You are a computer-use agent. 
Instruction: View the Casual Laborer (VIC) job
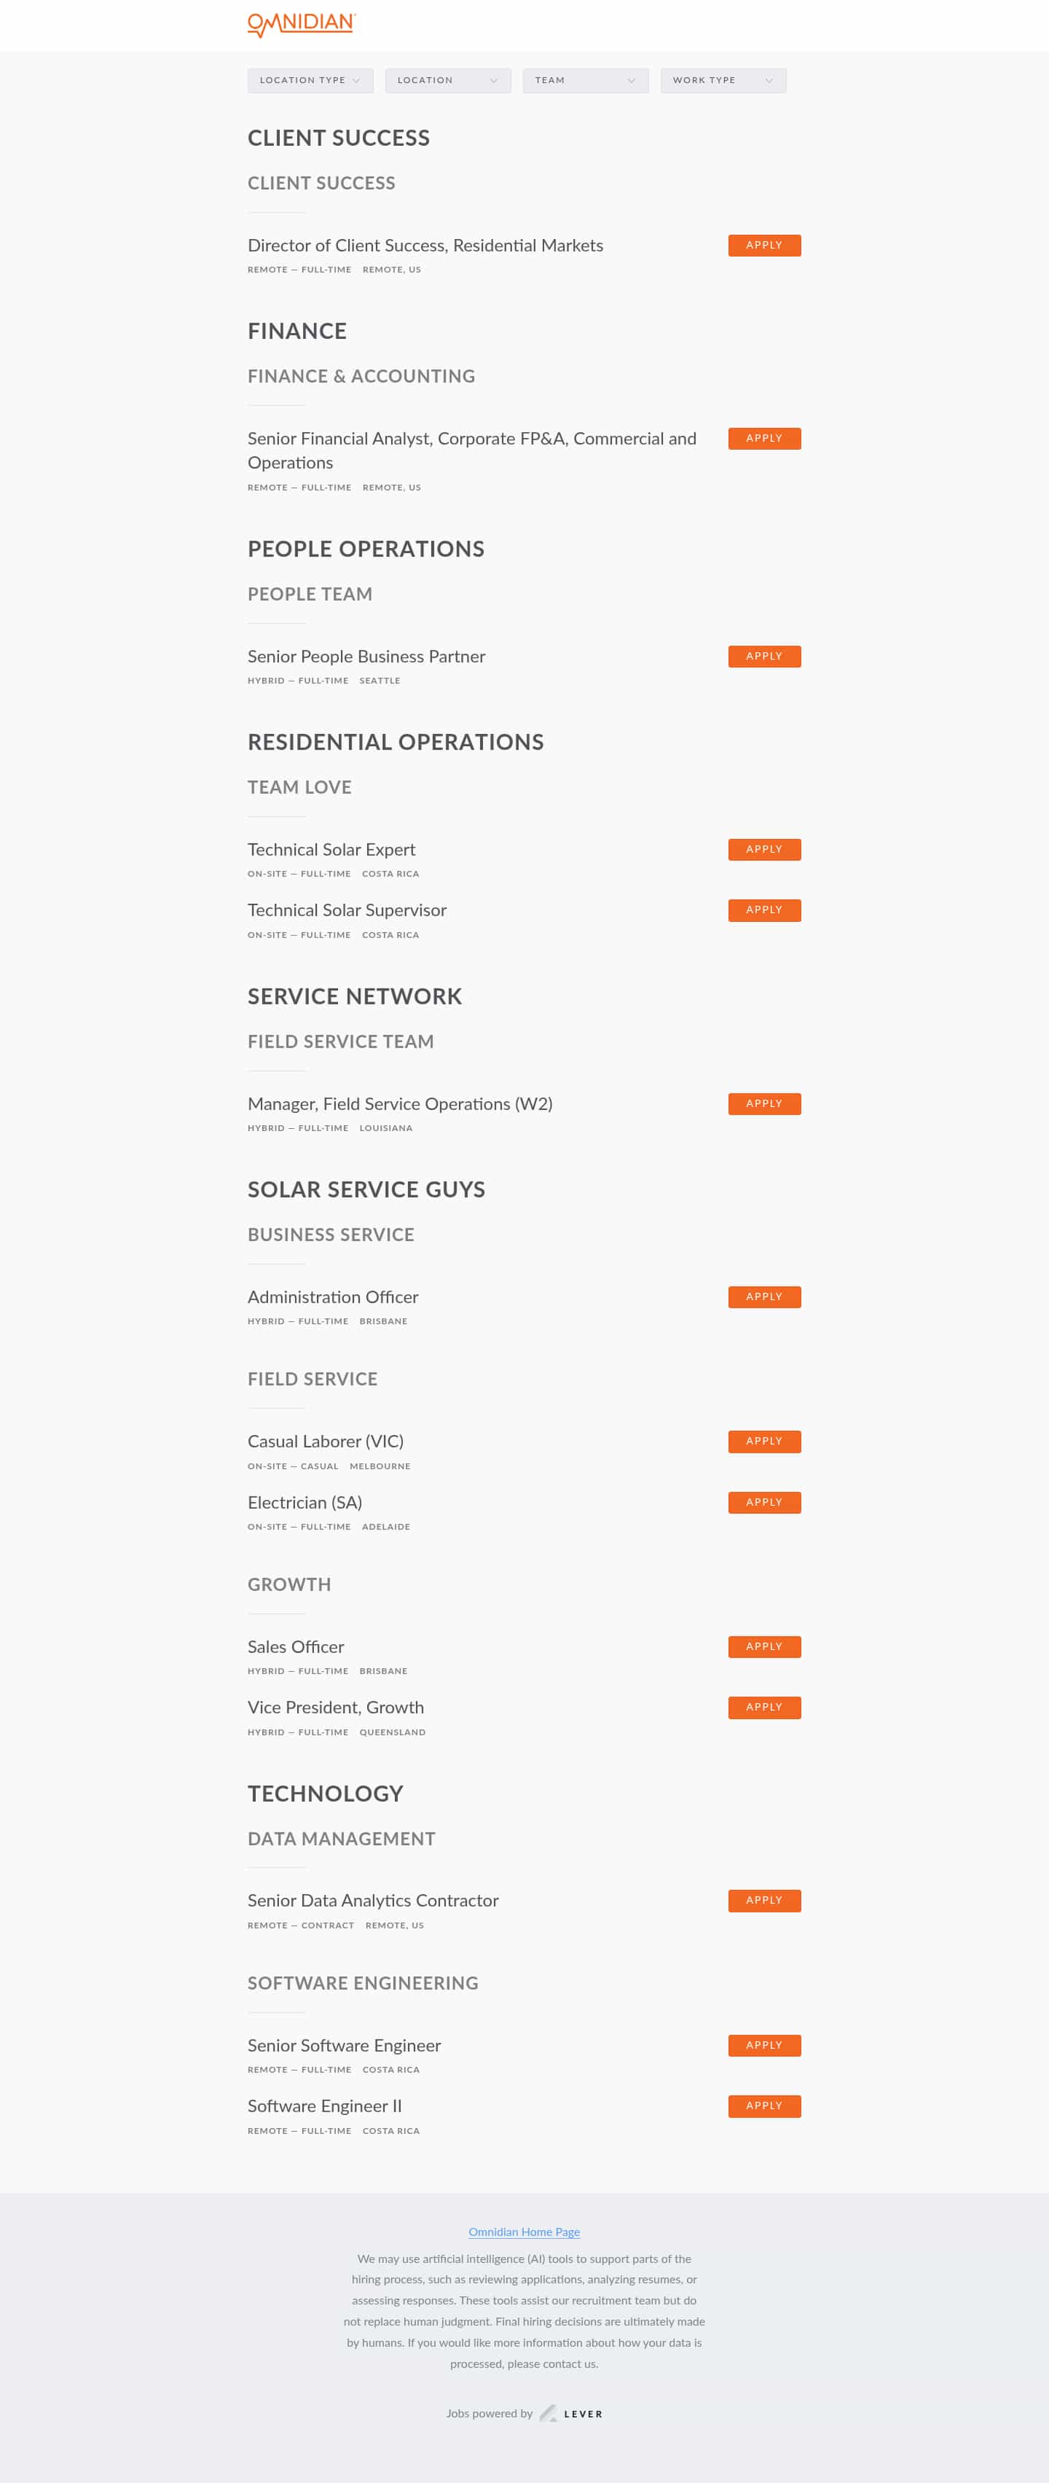326,1441
